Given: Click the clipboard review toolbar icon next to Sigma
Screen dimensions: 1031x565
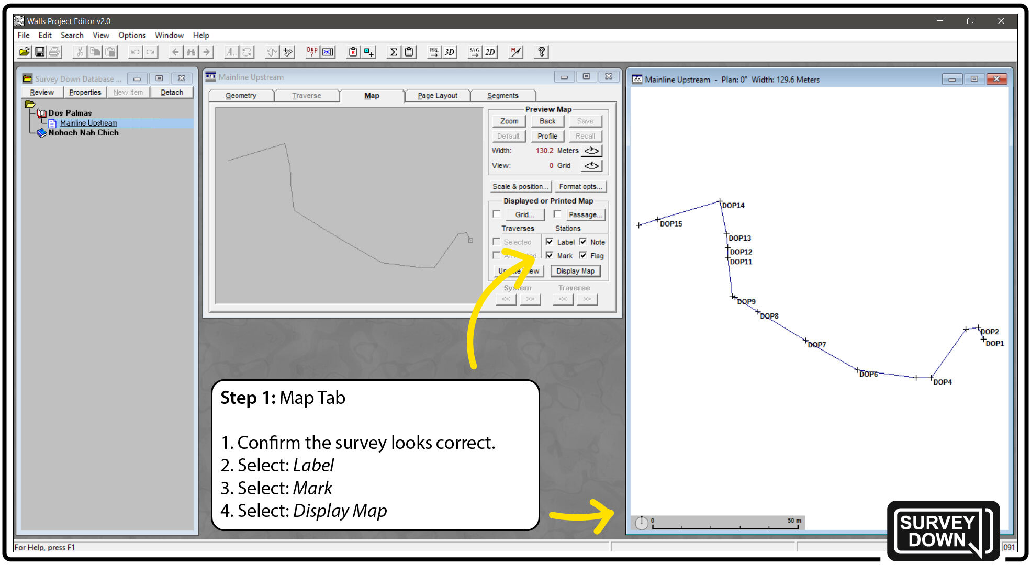Looking at the screenshot, I should coord(409,52).
